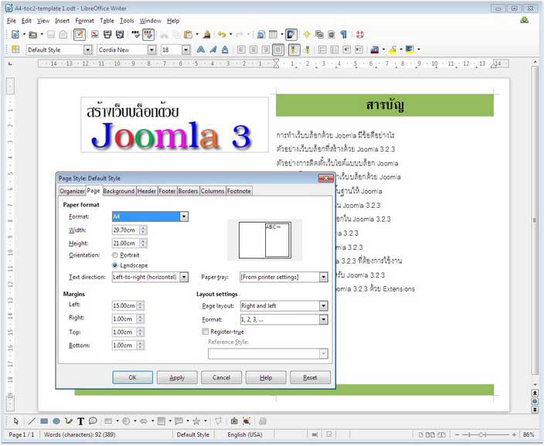Toggle Edit File mode icon

coord(80,35)
